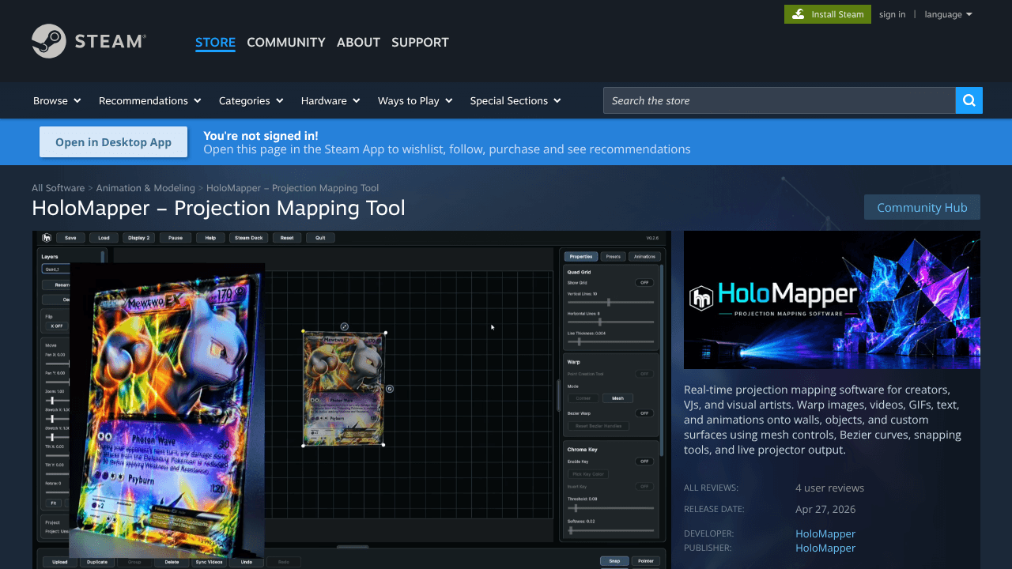Click the HoloMapper page title heading

218,208
